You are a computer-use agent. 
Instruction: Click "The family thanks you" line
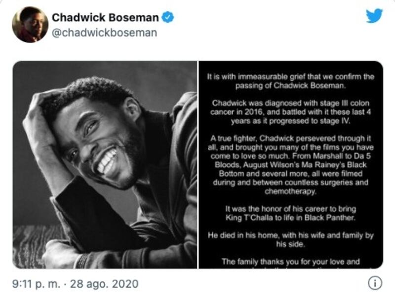(290, 263)
